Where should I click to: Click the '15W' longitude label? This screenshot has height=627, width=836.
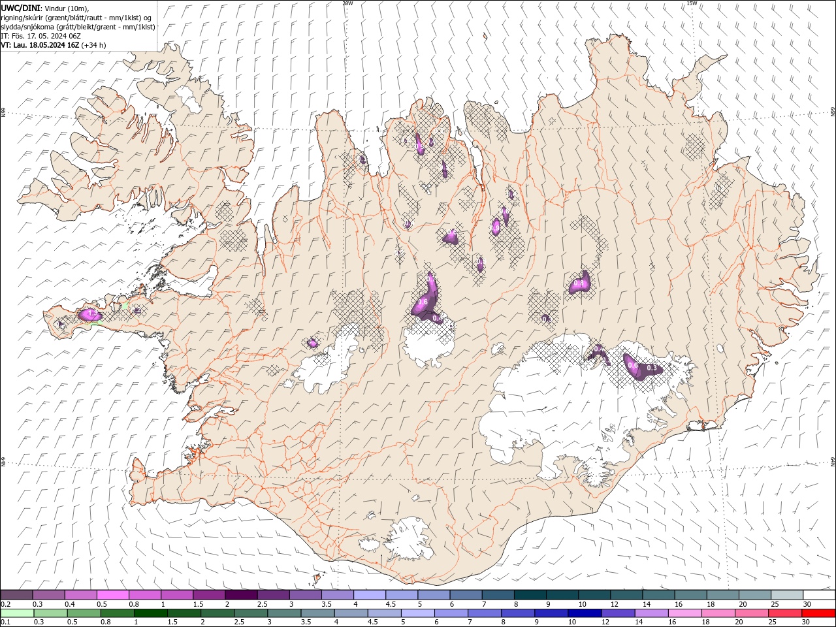coord(692,3)
